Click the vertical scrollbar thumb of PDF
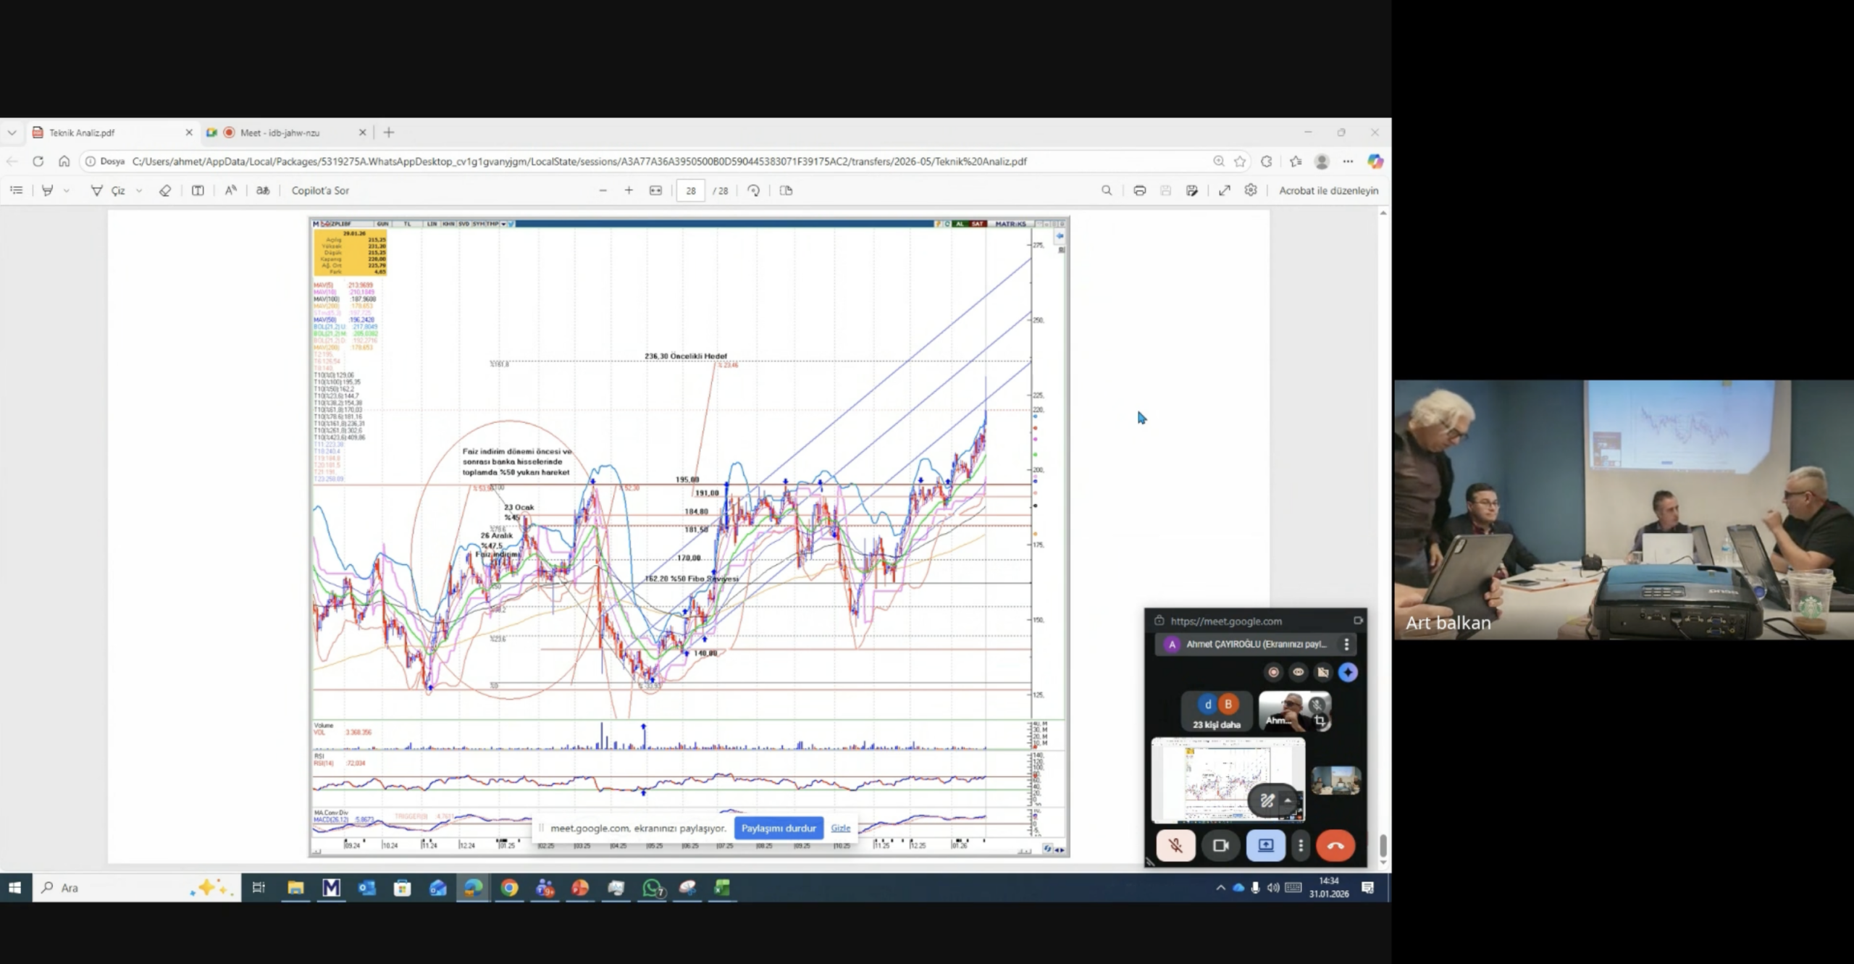This screenshot has width=1854, height=964. coord(1383,844)
